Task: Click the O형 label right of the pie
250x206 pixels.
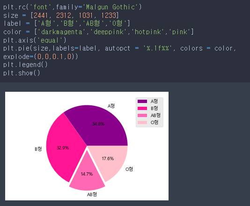Action: 129,169
